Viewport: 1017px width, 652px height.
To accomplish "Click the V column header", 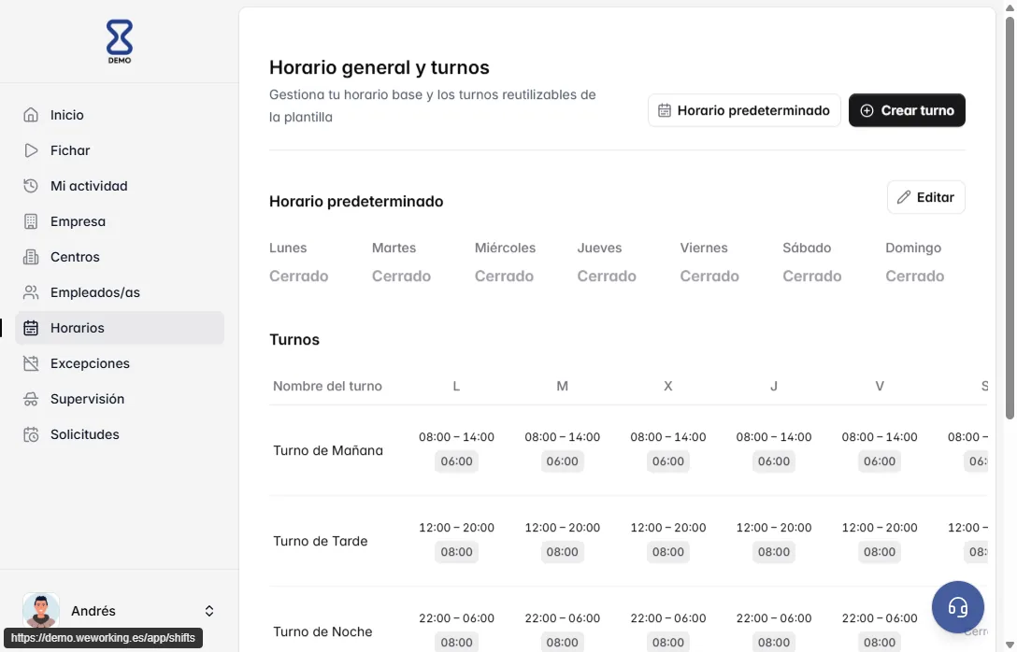I will pos(880,387).
